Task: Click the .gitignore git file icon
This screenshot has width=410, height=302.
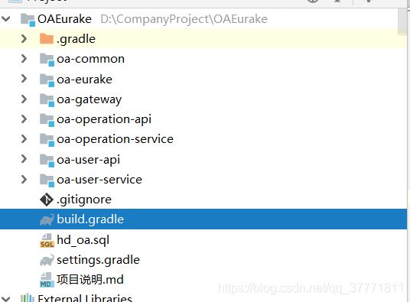Action: click(x=47, y=200)
